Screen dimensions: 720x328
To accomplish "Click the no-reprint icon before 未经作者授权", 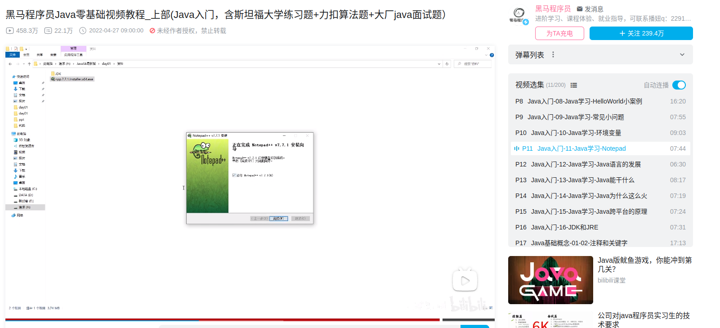I will [x=152, y=31].
